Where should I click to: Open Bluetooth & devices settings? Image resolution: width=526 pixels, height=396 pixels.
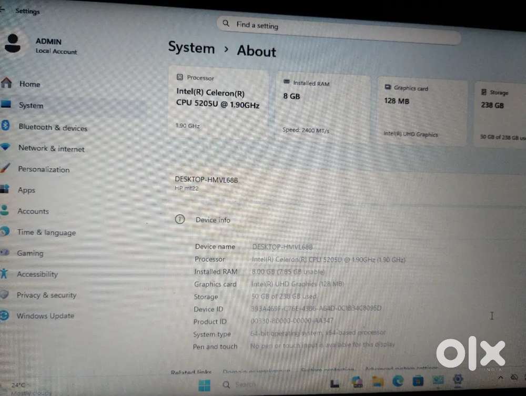pyautogui.click(x=53, y=127)
